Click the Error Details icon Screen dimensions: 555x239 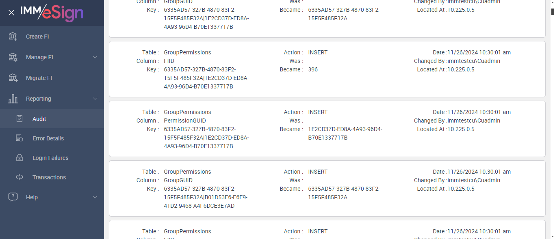[x=20, y=138]
